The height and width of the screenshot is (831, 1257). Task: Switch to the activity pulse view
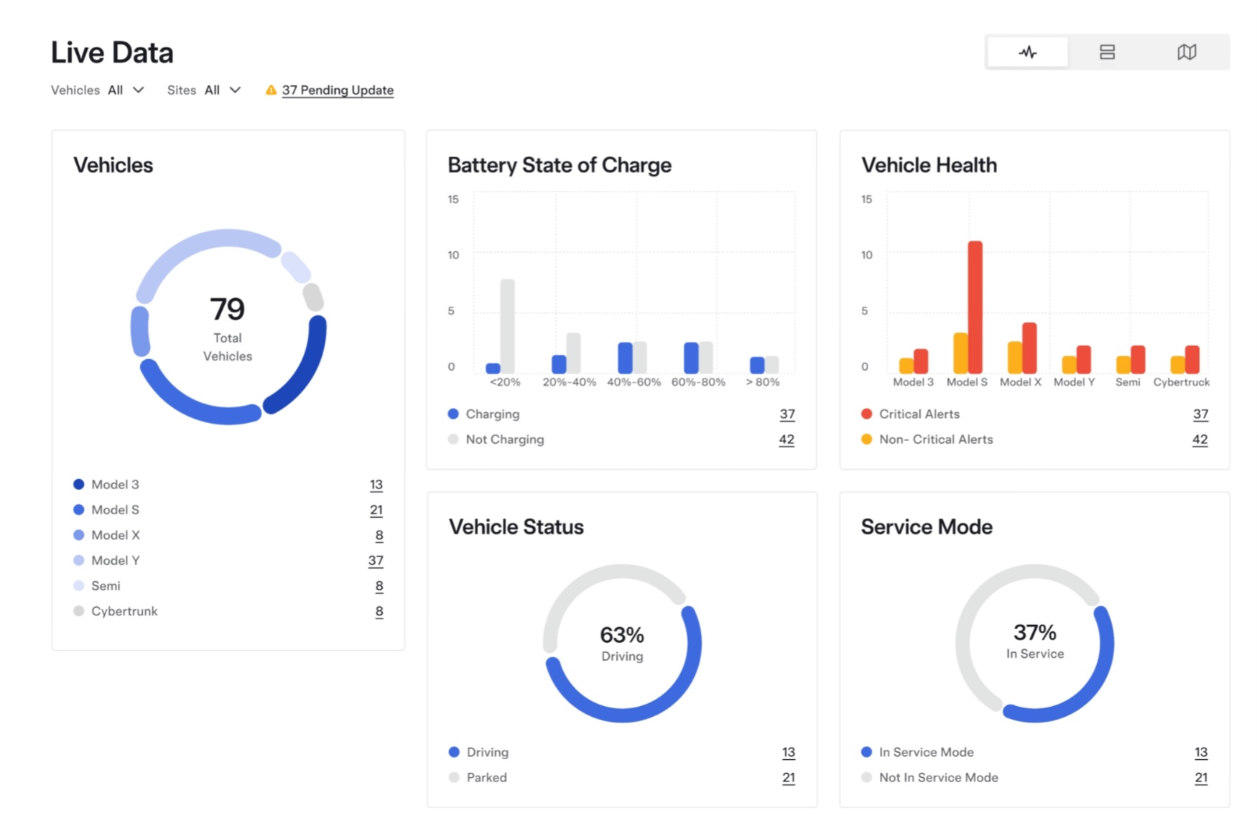coord(1028,52)
